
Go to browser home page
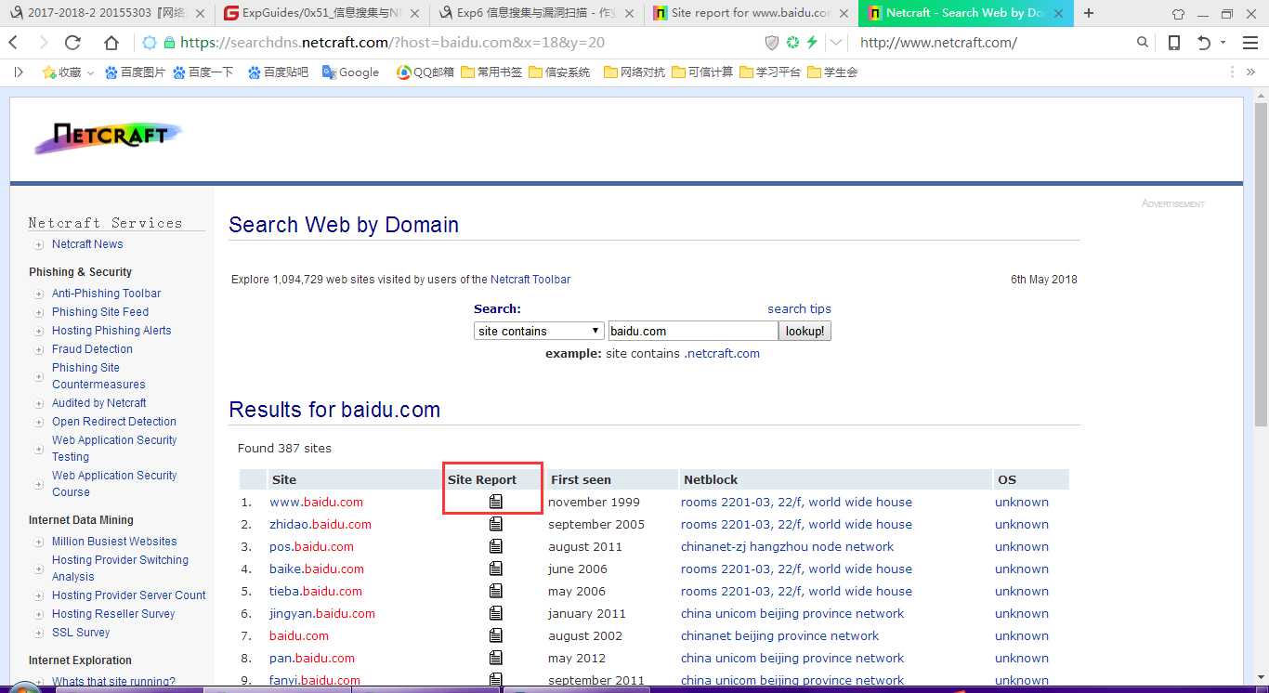pyautogui.click(x=111, y=43)
